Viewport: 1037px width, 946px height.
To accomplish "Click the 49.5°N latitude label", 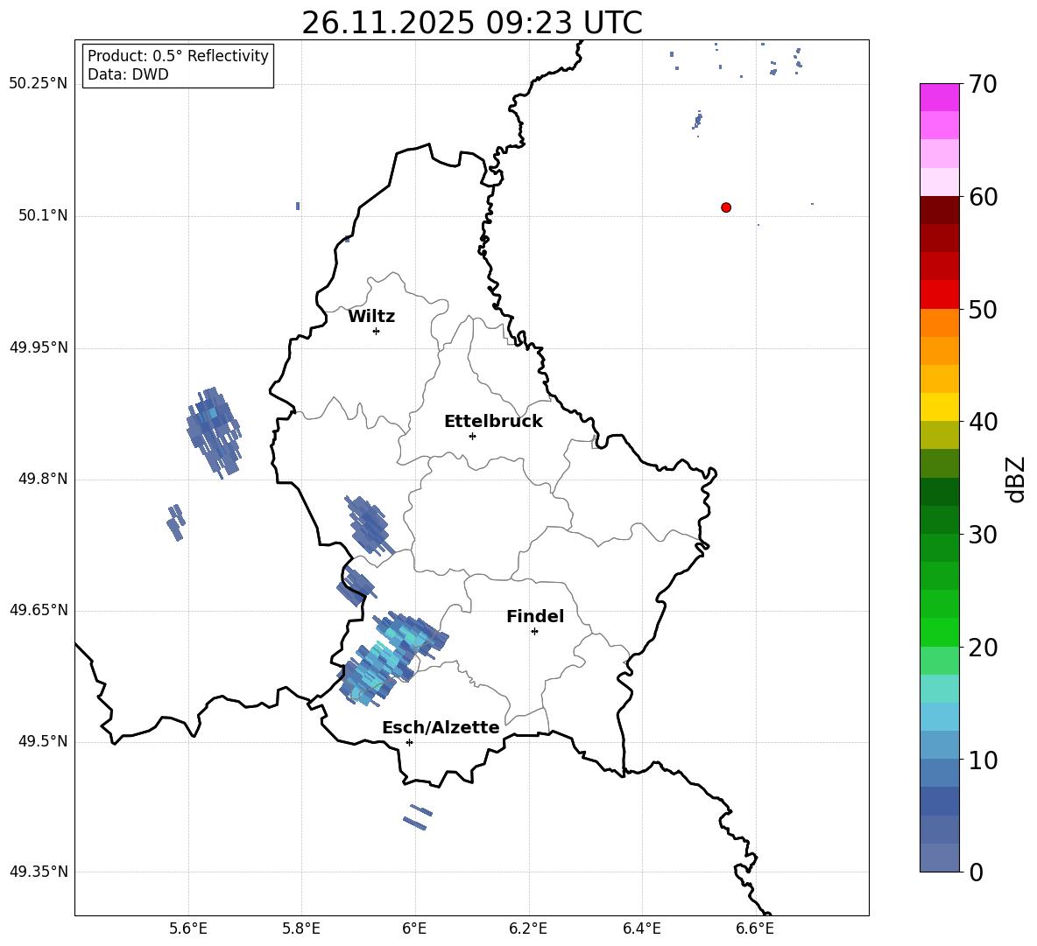I will coord(43,741).
